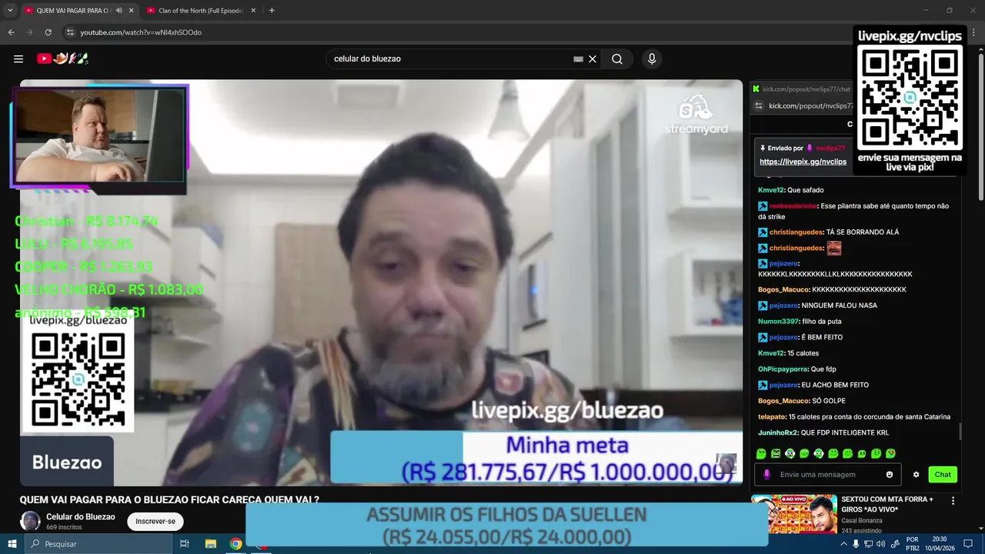
Task: Open chat settings gear
Action: tap(916, 475)
